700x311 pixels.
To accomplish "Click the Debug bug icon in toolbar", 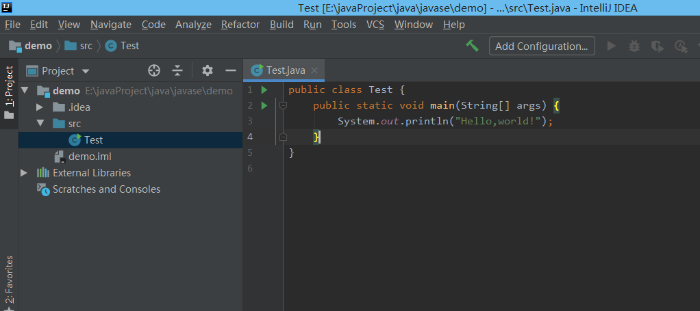I will point(634,46).
